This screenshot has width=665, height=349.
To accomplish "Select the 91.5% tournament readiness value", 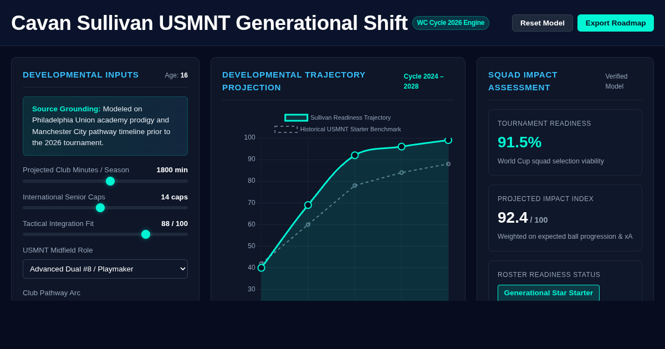I will [519, 142].
